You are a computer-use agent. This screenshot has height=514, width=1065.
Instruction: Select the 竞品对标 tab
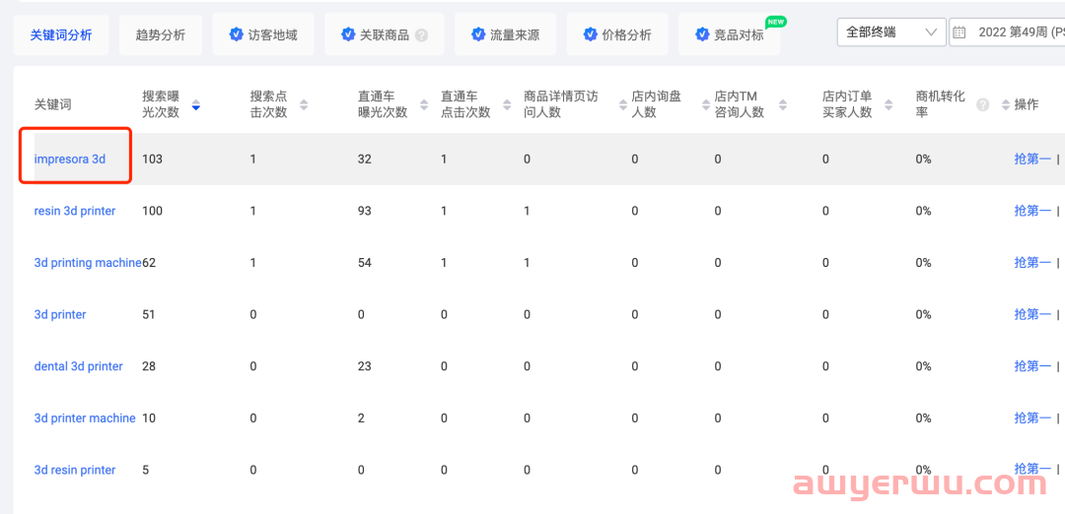point(730,34)
